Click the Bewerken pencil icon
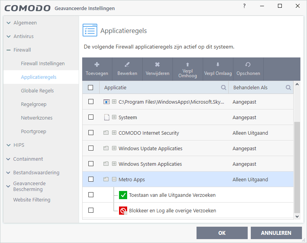 click(x=127, y=64)
